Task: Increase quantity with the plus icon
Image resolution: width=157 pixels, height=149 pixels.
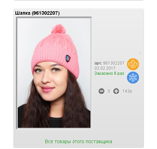Action: (116, 91)
